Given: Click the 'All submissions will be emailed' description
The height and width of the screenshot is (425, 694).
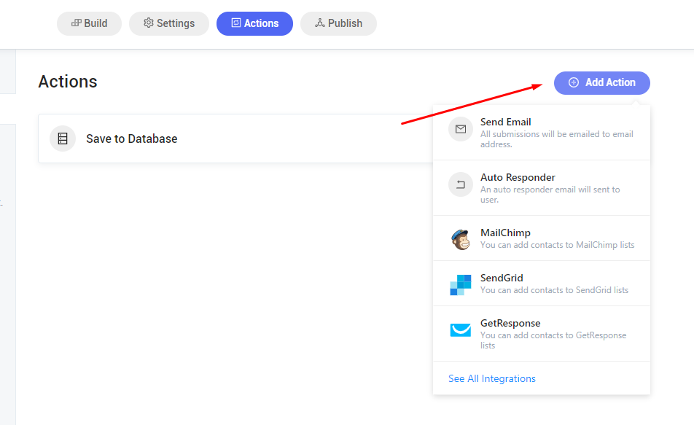Looking at the screenshot, I should pyautogui.click(x=557, y=139).
